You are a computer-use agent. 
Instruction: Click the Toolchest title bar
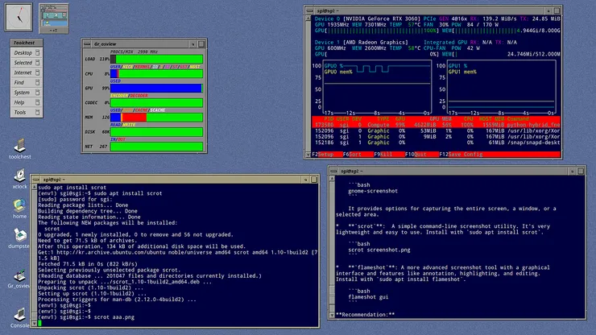(27, 43)
